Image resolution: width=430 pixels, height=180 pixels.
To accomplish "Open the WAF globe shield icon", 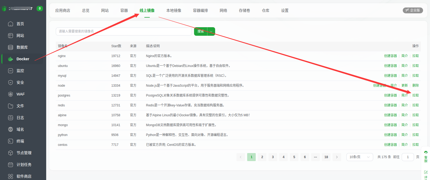I will pyautogui.click(x=10, y=94).
